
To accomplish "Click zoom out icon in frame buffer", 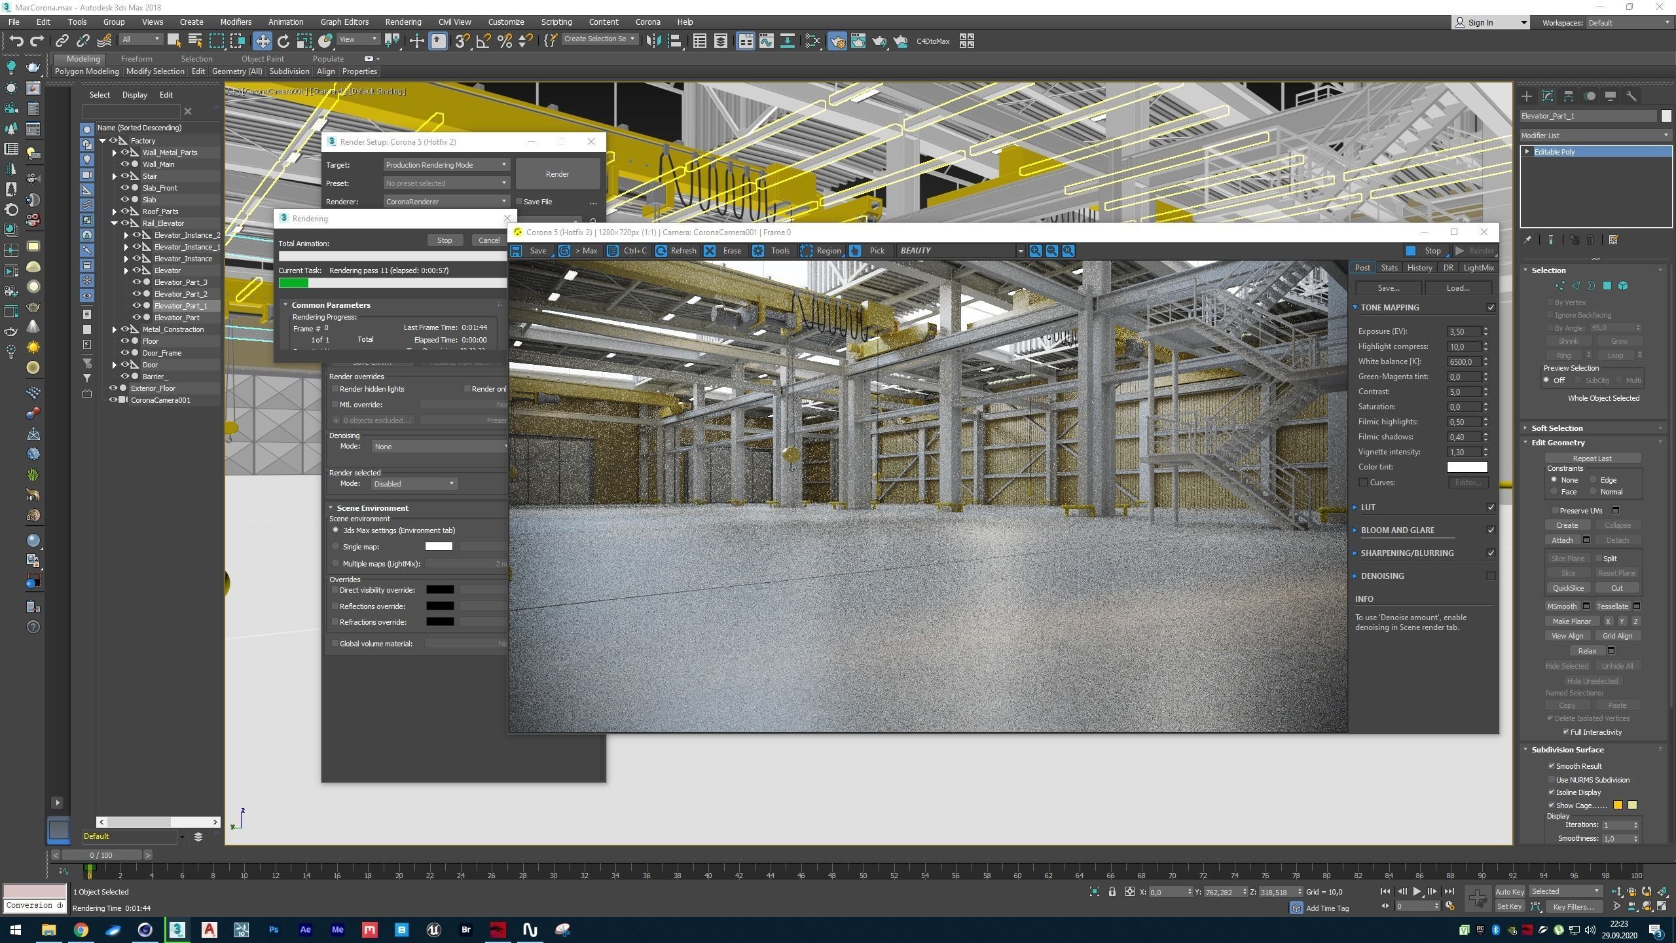I will pos(1051,251).
